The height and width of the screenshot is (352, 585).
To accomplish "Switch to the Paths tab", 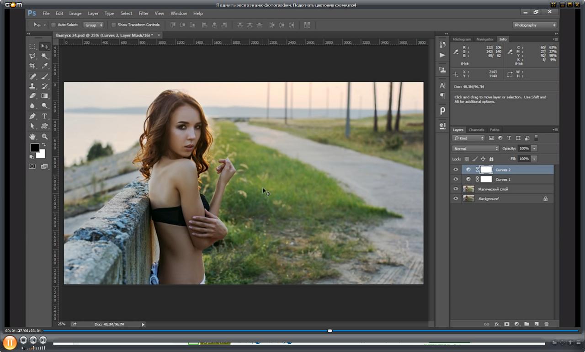I will click(x=495, y=130).
